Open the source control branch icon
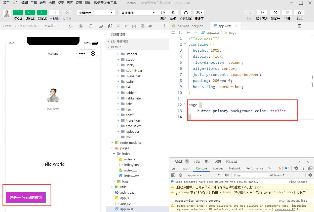The height and width of the screenshot is (212, 314). 126,26
